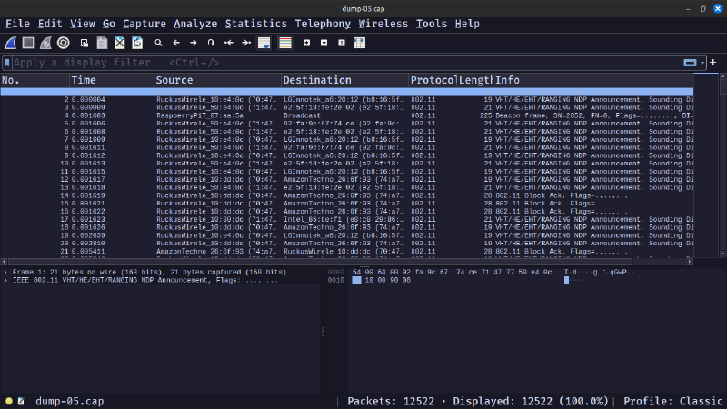Jump to the first packet
727x409 pixels.
click(x=229, y=43)
